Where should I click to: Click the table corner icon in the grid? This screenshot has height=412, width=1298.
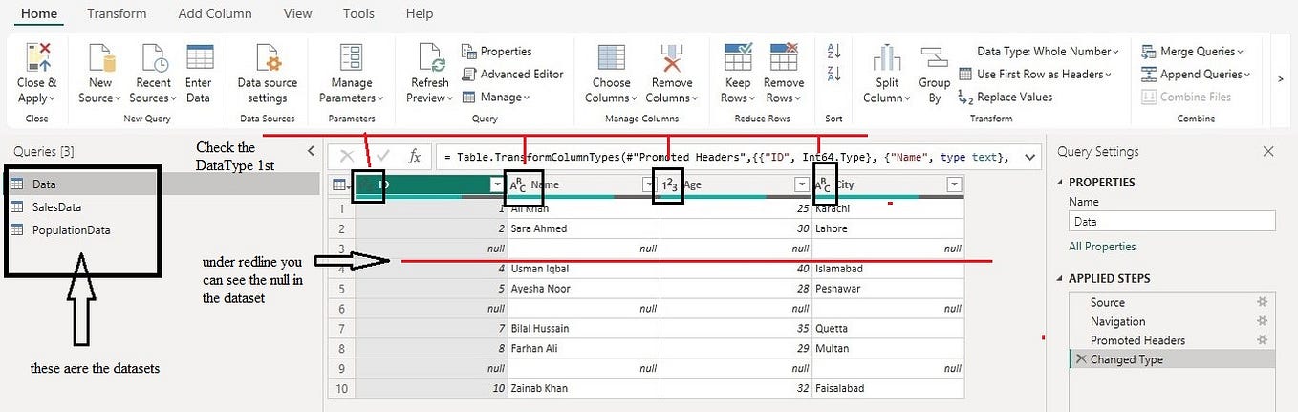click(339, 184)
